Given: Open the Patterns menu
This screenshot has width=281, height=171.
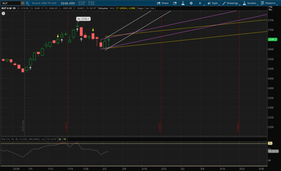Looking at the screenshot, I should pyautogui.click(x=268, y=3).
